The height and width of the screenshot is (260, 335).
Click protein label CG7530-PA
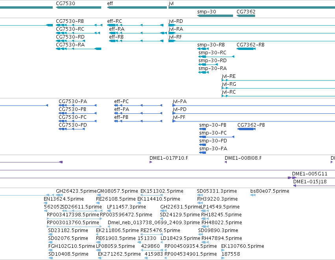click(73, 101)
